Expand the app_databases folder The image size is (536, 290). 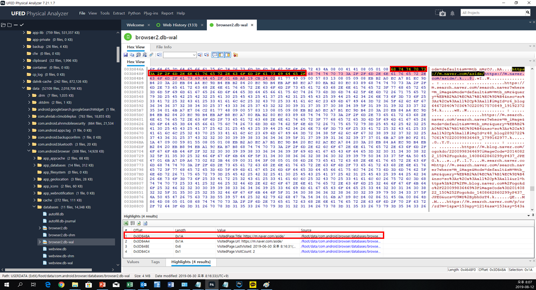pos(35,165)
